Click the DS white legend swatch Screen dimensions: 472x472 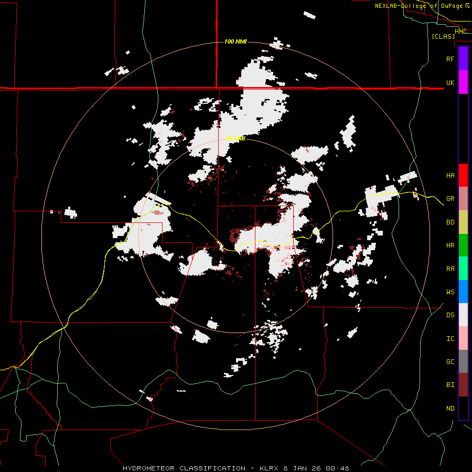[463, 315]
